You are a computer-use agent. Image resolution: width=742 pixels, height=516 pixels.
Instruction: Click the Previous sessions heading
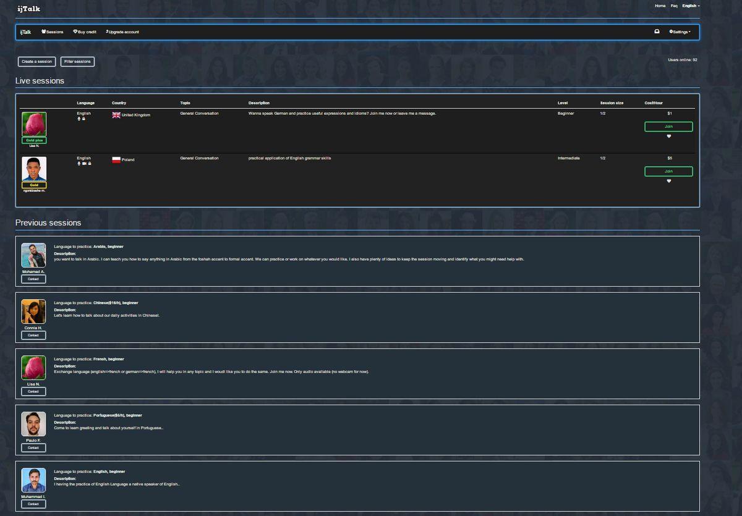click(48, 222)
